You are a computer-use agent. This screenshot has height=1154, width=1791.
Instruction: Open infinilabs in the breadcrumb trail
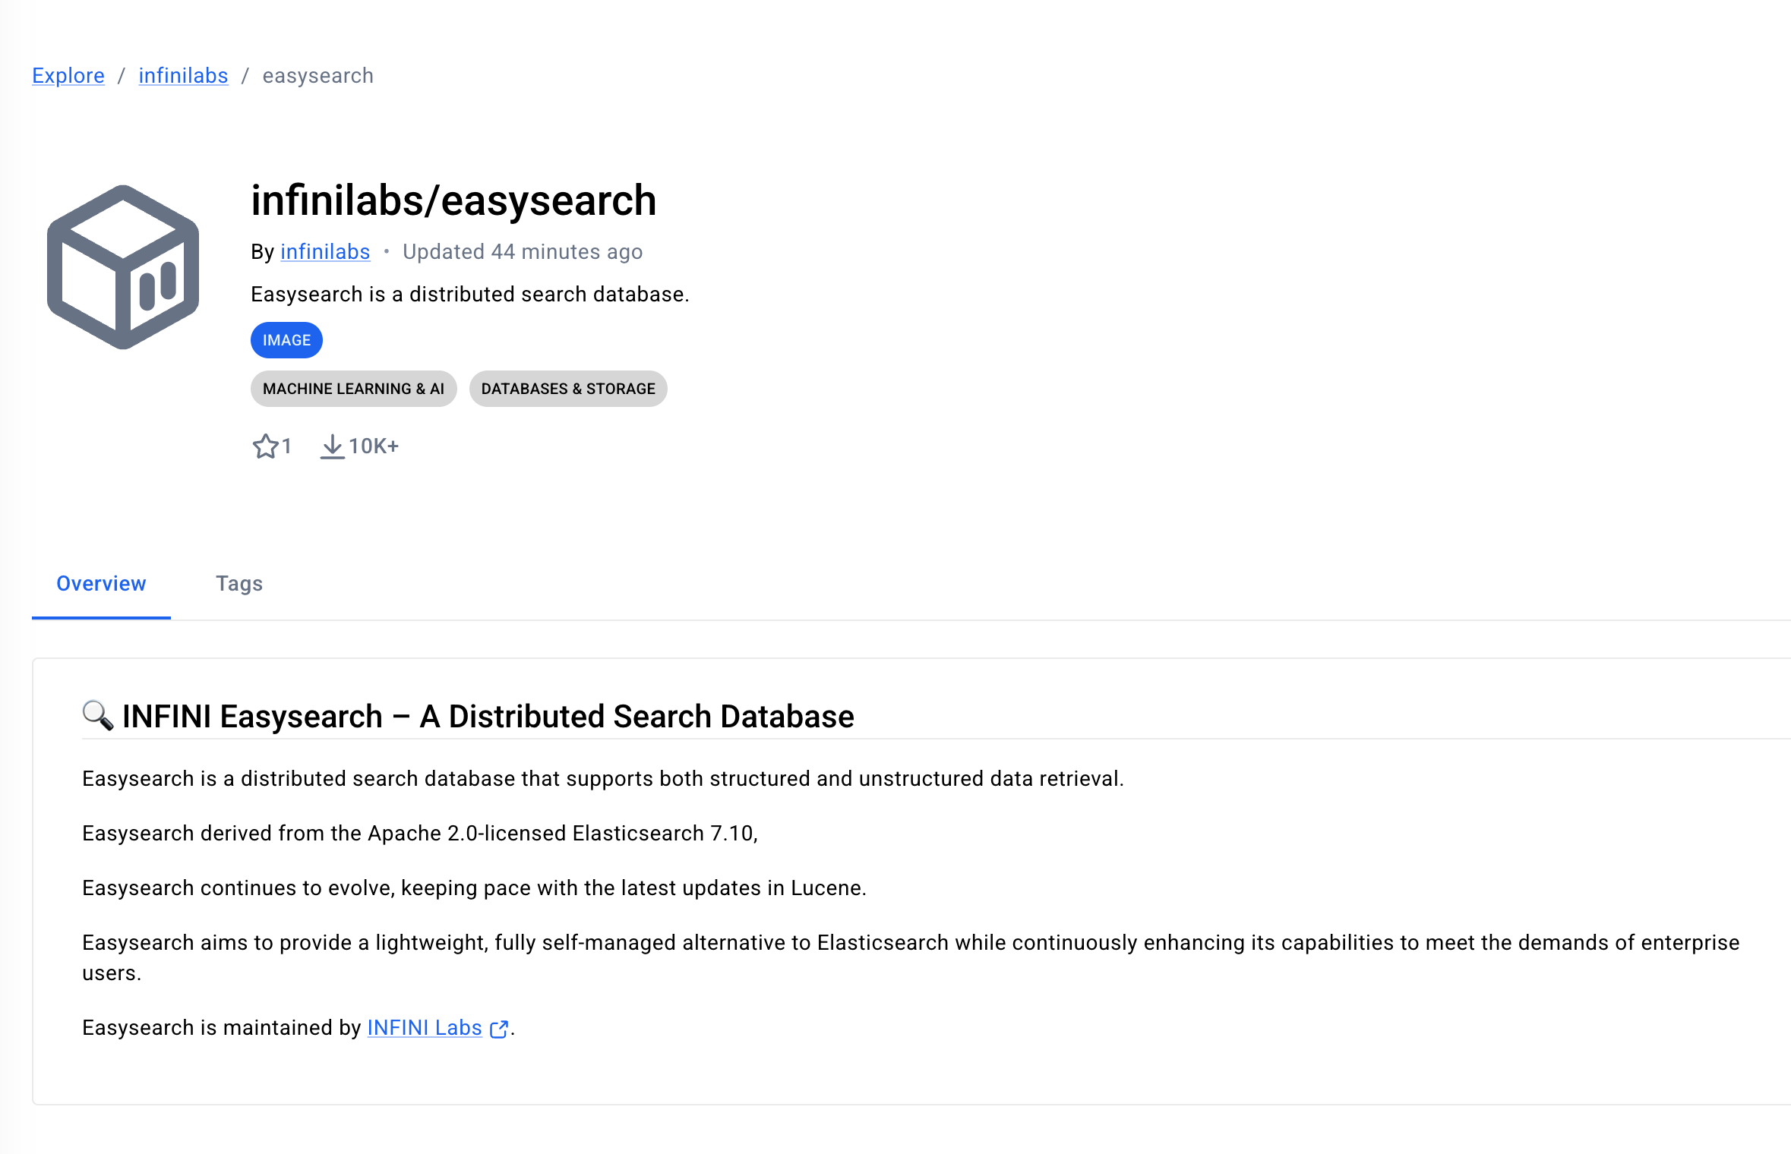tap(183, 76)
